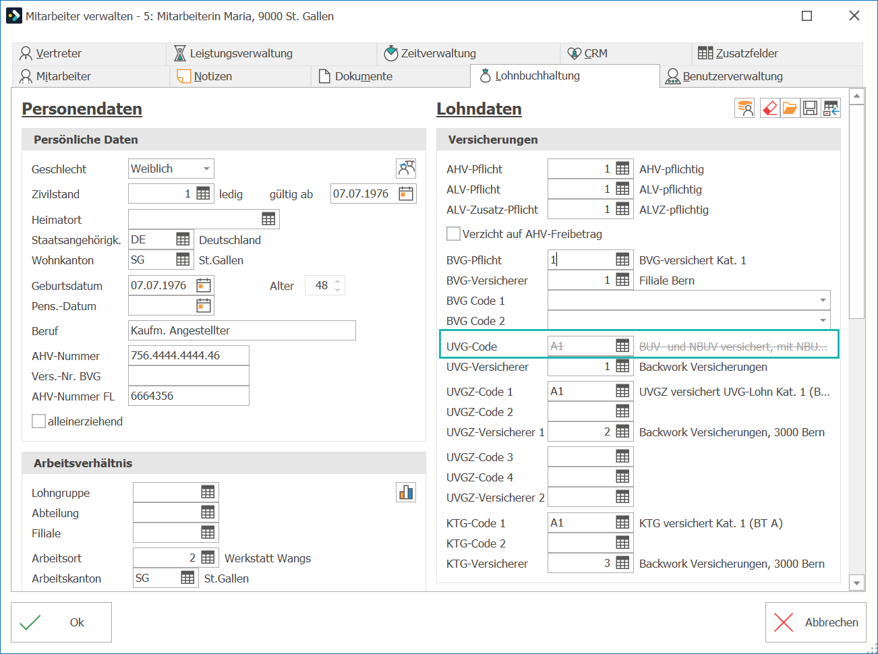
Task: Click the scrollbar up arrow
Action: click(x=856, y=96)
